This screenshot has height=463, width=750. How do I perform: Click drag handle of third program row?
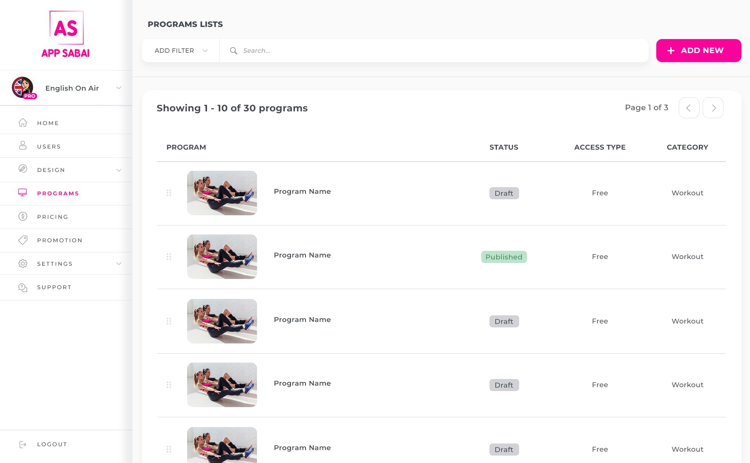coord(169,321)
